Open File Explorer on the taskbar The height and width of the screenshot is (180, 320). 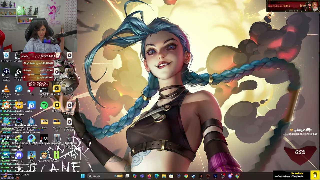coord(164,176)
